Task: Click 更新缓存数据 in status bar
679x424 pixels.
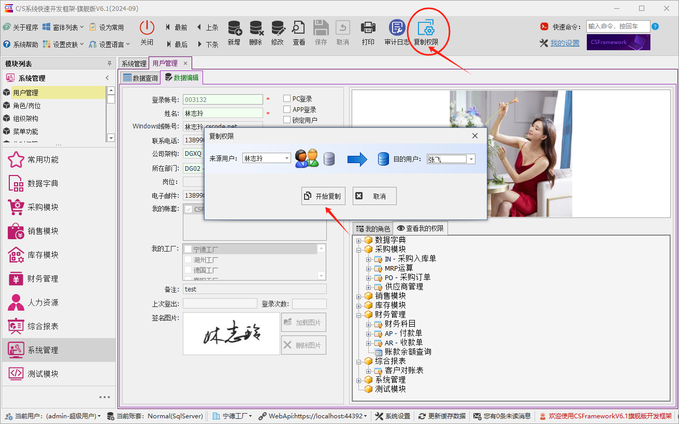Action: pyautogui.click(x=442, y=416)
